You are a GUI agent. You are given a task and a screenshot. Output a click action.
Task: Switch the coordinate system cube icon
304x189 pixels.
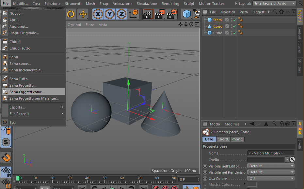[133, 14]
